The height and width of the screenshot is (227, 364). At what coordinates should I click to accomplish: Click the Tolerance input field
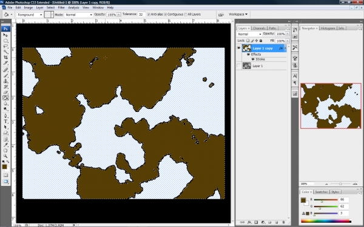tap(141, 15)
